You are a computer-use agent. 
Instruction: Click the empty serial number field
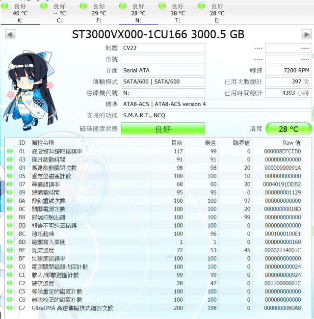(163, 59)
